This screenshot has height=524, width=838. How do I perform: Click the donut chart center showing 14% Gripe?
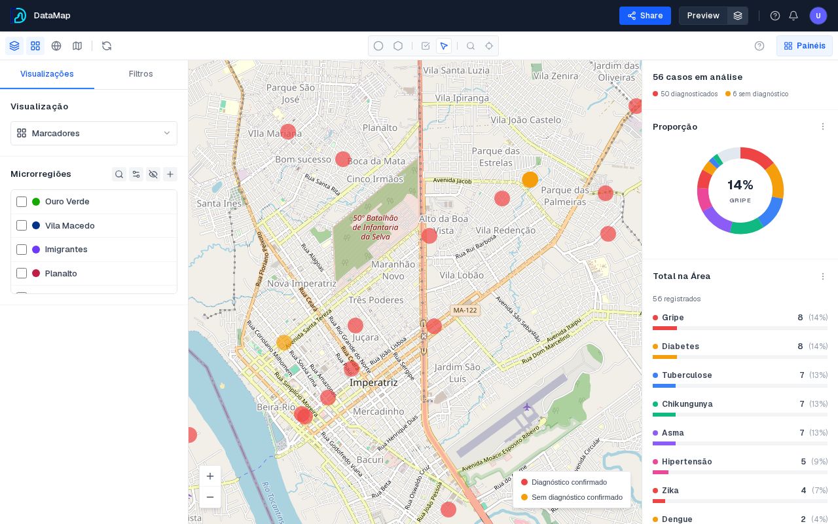[740, 191]
